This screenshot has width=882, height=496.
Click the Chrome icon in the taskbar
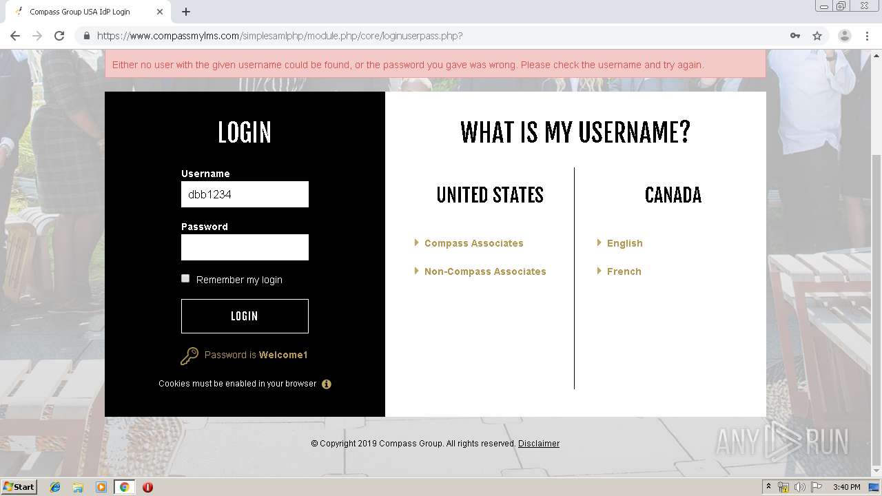tap(125, 487)
